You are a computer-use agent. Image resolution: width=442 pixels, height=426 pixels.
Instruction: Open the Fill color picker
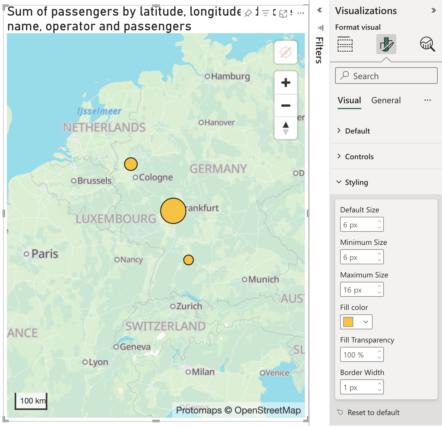356,322
